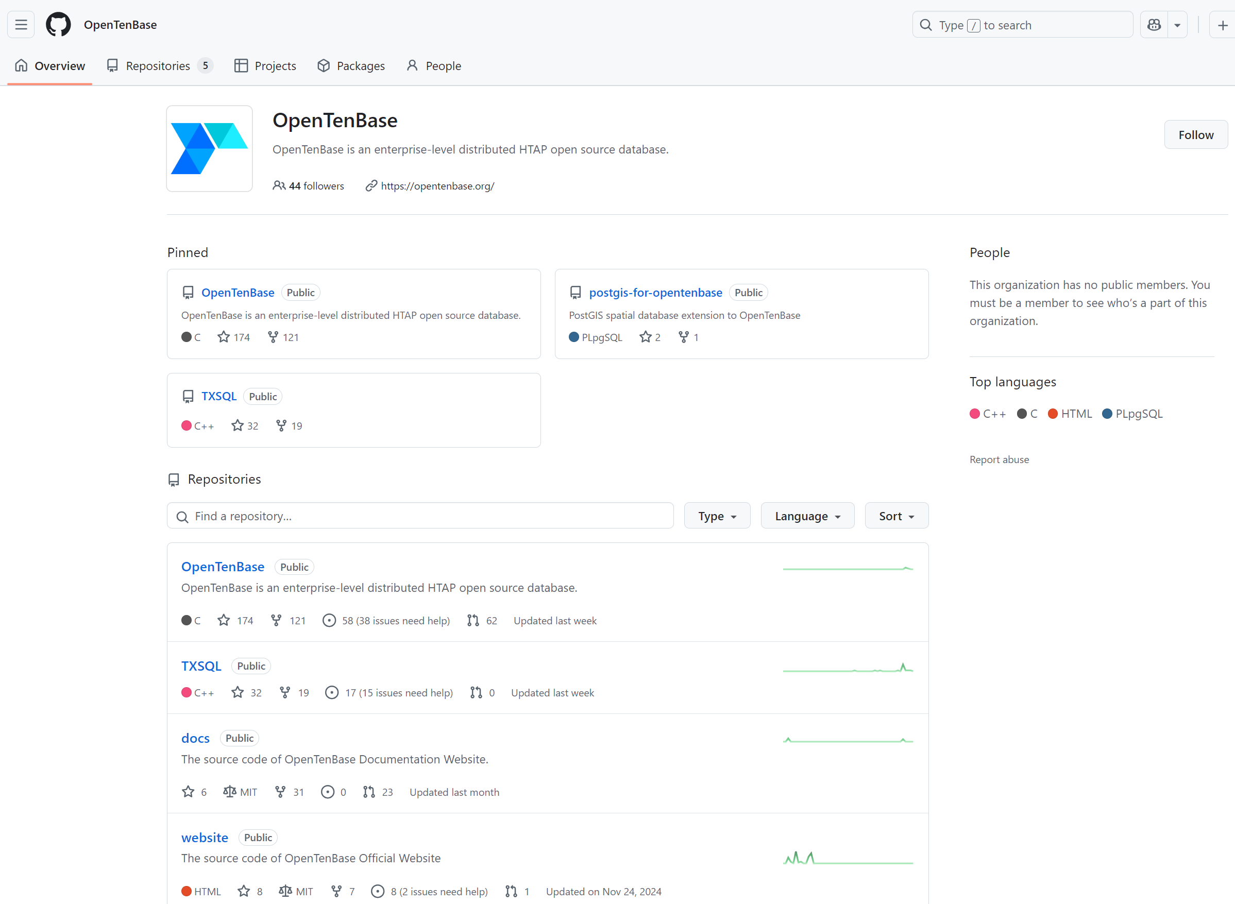Open 58 issues of OpenTenBase repo
The width and height of the screenshot is (1235, 904).
386,621
